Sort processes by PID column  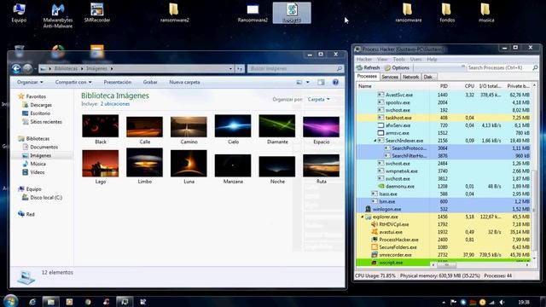[444, 86]
